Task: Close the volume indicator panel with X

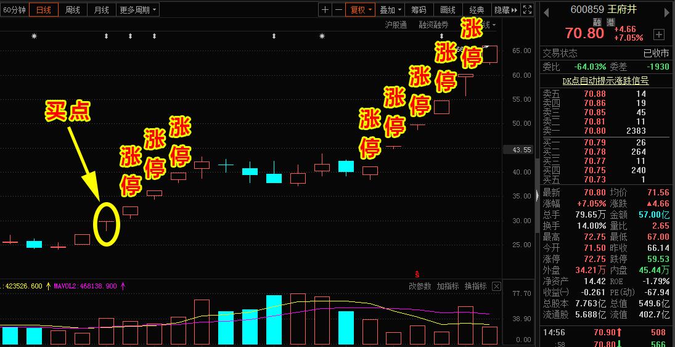Action: [x=496, y=287]
